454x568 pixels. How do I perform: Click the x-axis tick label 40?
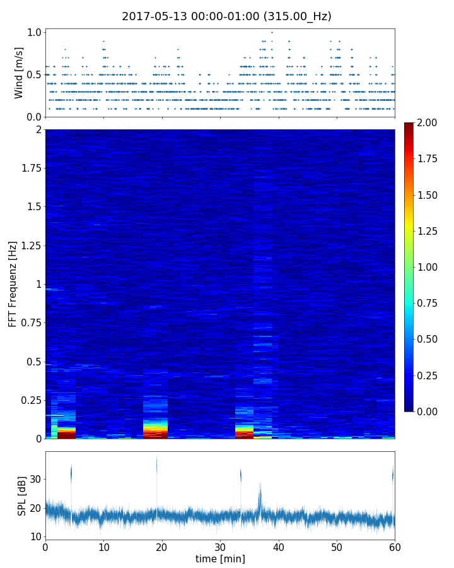click(279, 547)
